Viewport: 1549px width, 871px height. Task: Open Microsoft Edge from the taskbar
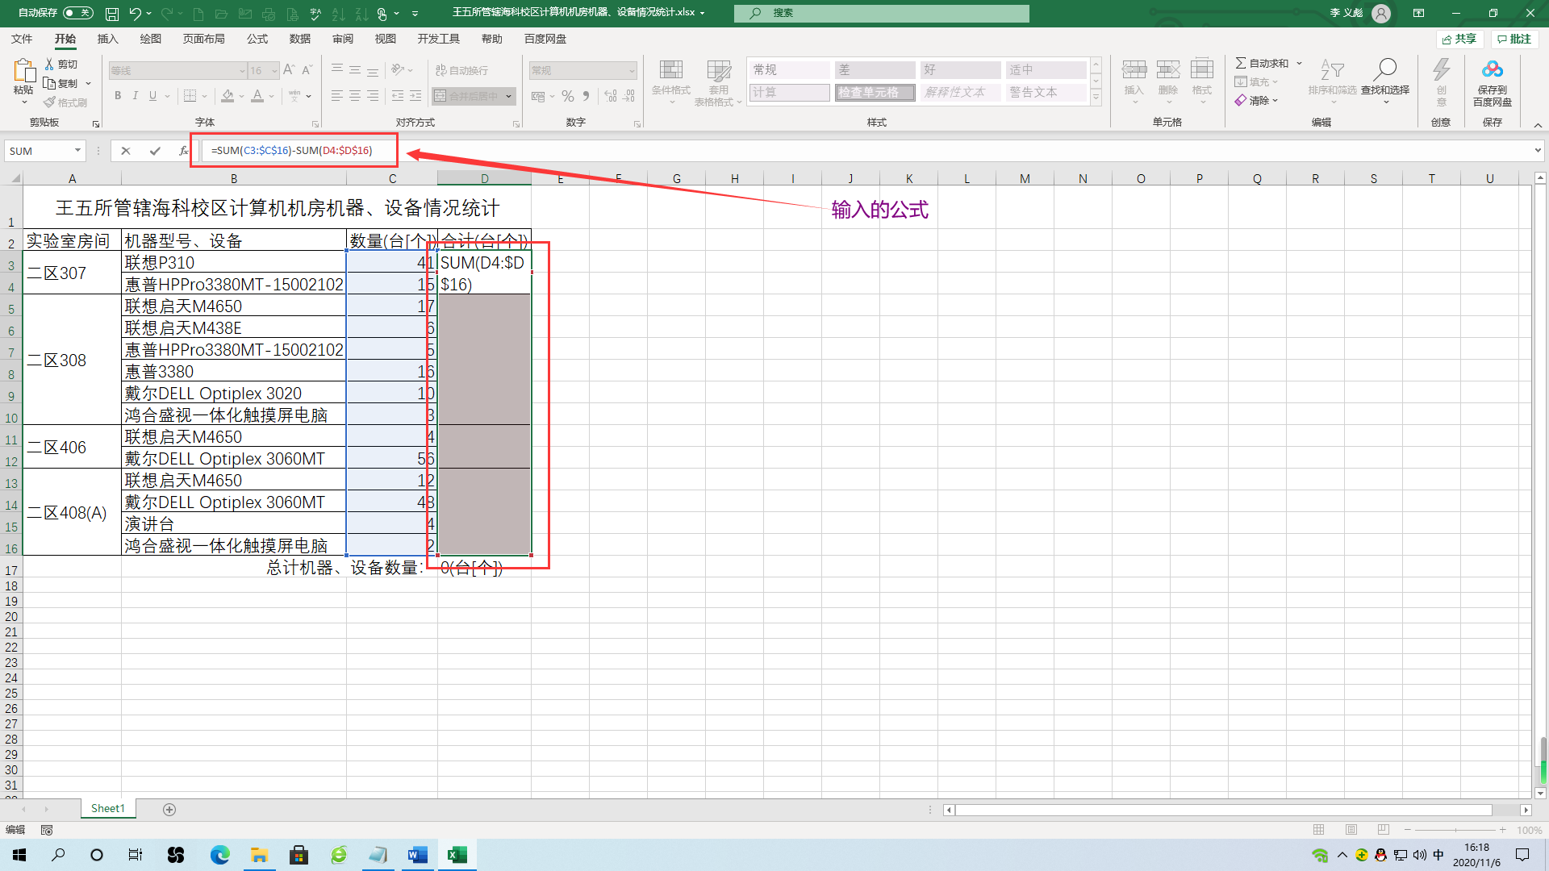219,855
